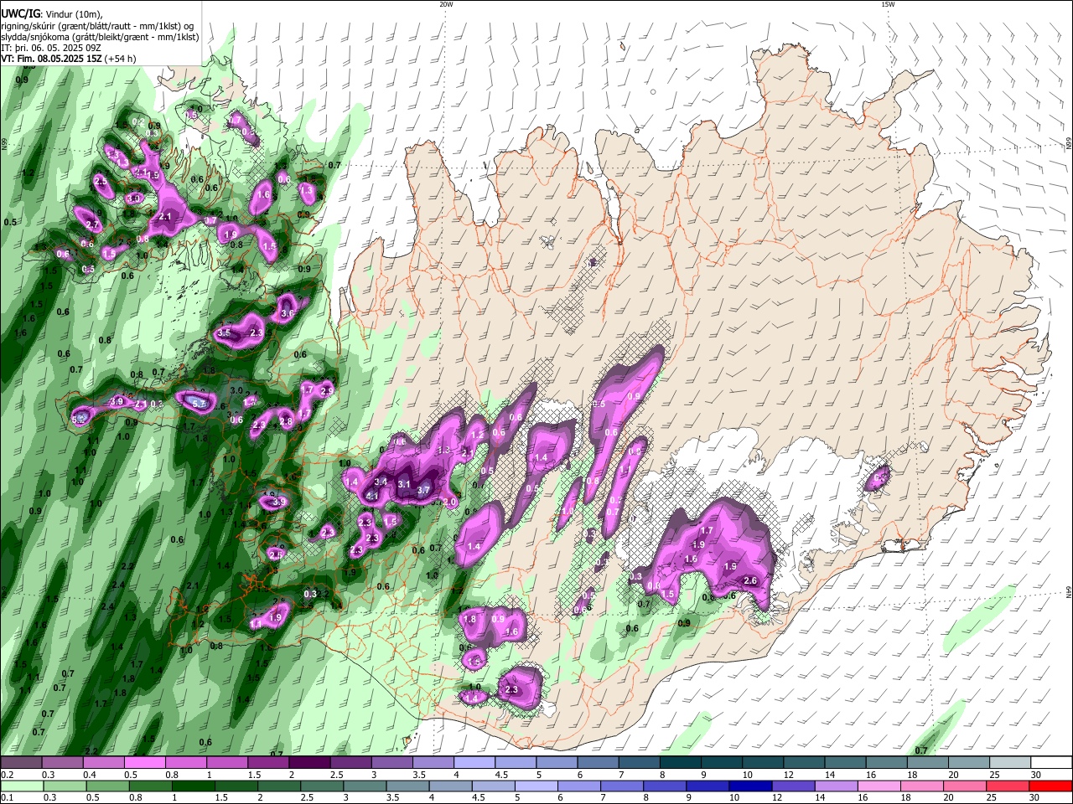The width and height of the screenshot is (1073, 804).
Task: Select the bright pink swatch between 0.5 and 0.8
Action: [x=144, y=763]
